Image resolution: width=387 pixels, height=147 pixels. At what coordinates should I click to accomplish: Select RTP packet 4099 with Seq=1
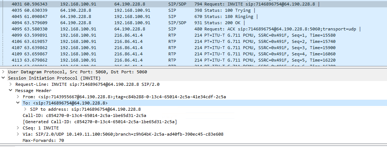[193, 35]
